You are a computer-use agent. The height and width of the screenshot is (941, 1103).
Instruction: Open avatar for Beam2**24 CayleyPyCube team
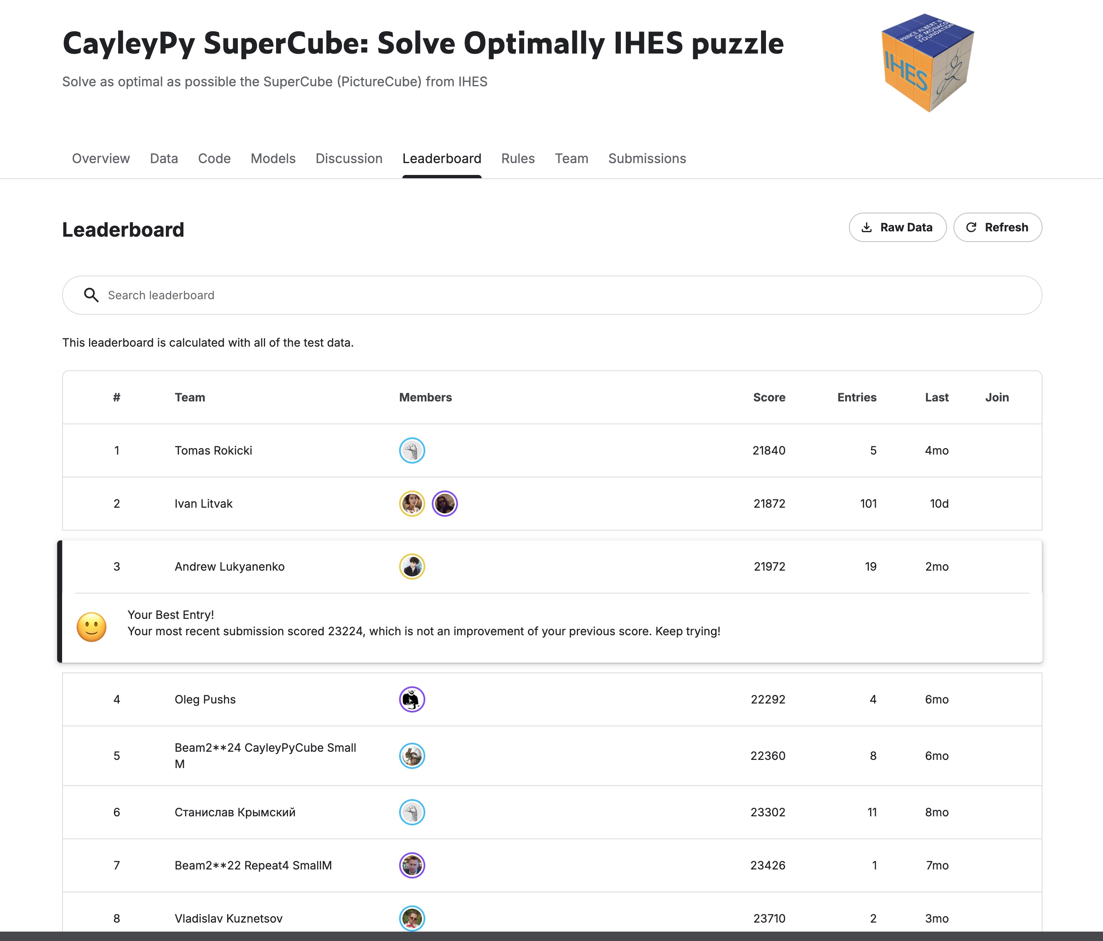click(412, 756)
